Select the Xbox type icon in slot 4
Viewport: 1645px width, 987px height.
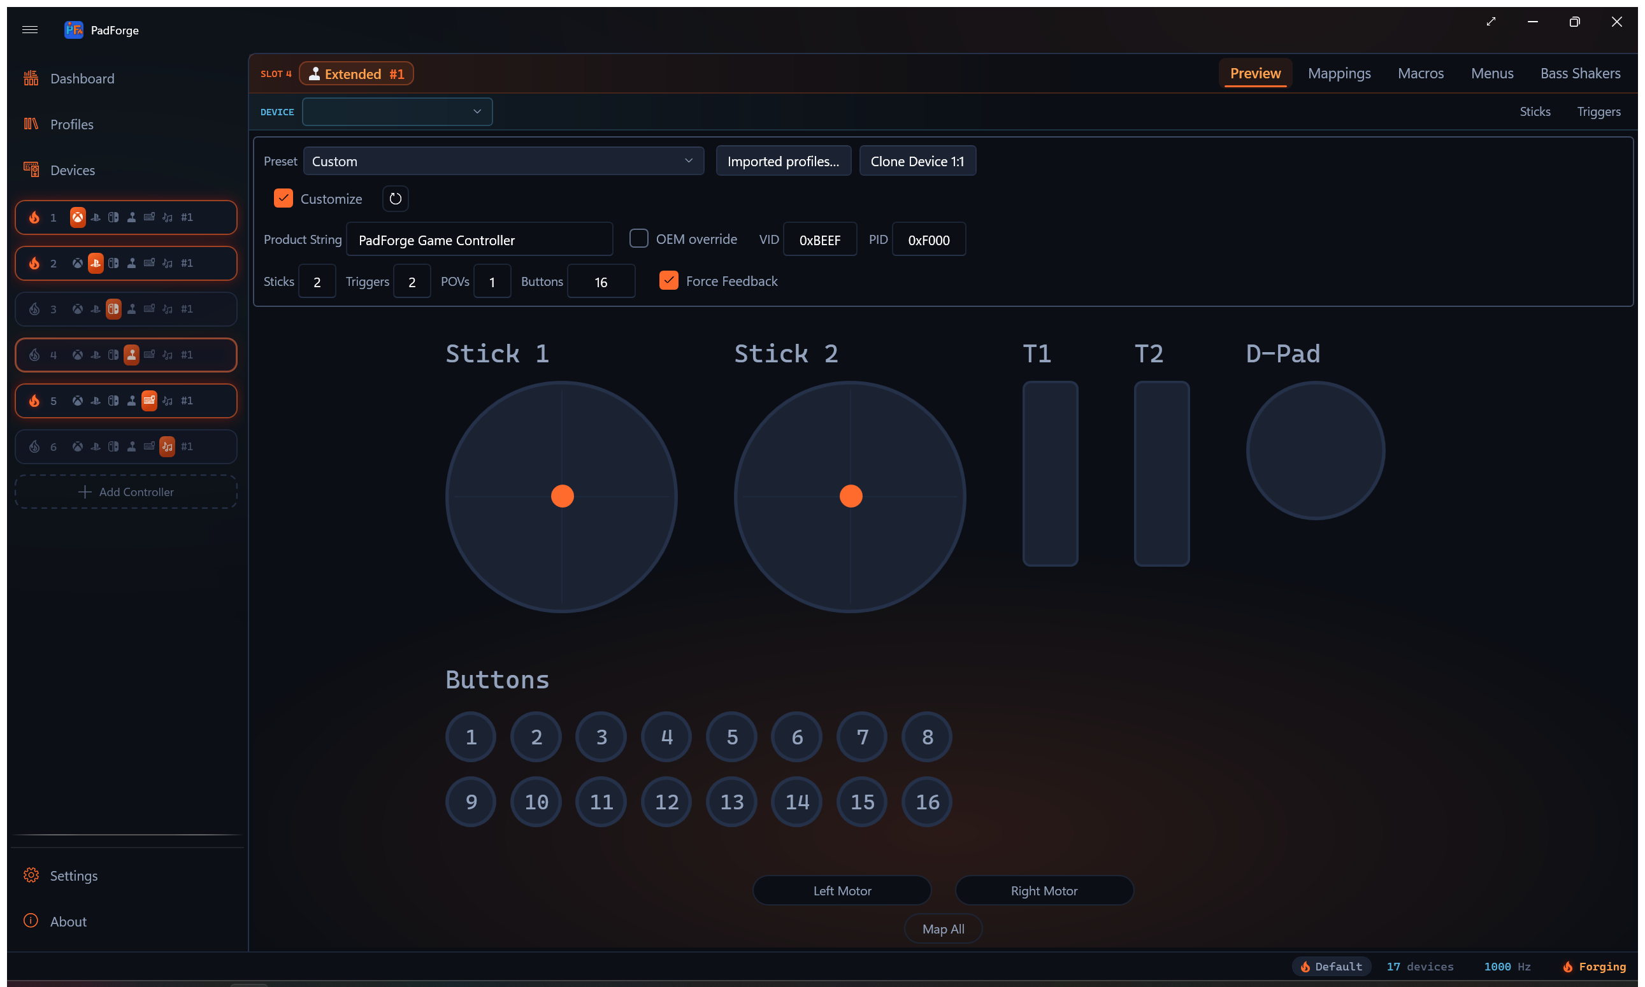pyautogui.click(x=78, y=355)
